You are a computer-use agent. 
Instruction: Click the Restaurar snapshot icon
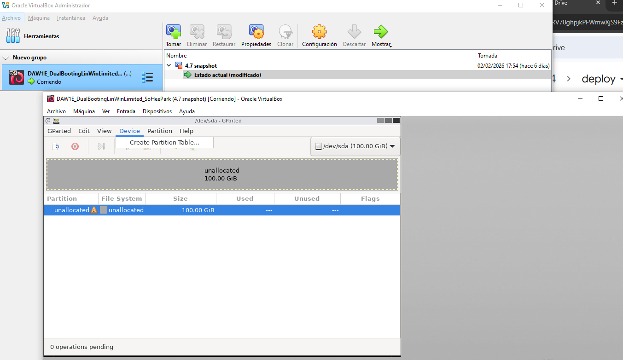coord(224,32)
